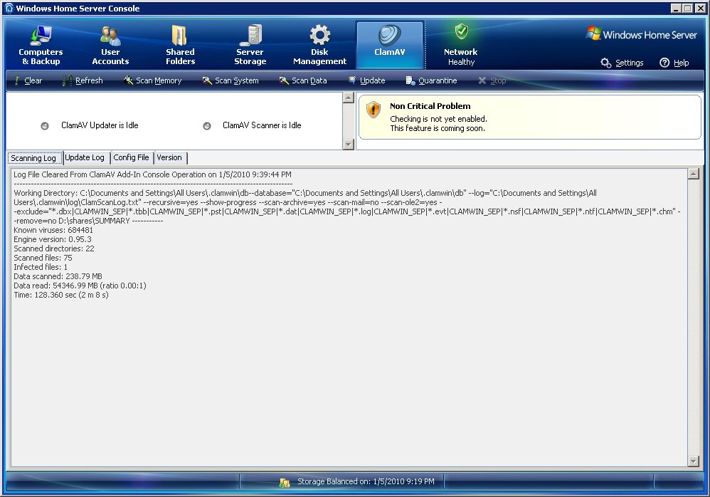The image size is (710, 497).
Task: Maximize the console window
Action: (x=687, y=8)
